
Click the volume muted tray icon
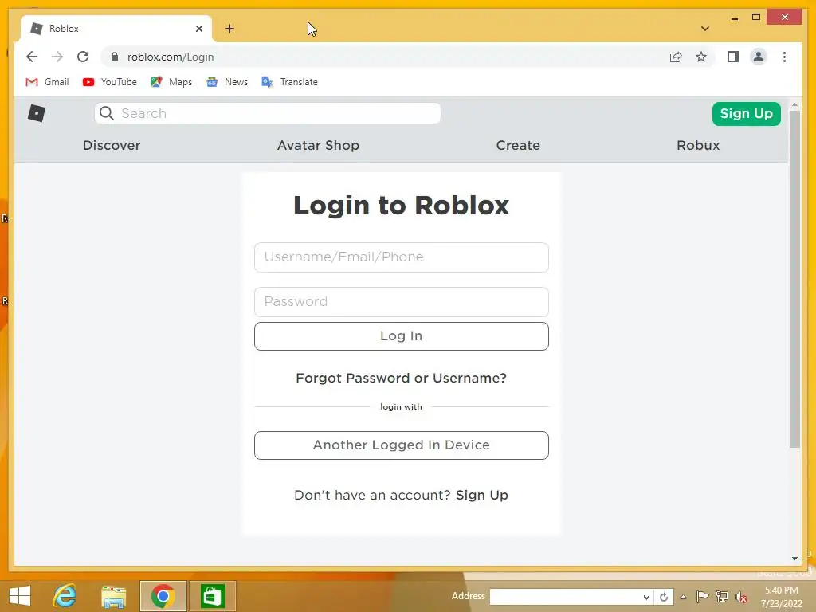741,597
